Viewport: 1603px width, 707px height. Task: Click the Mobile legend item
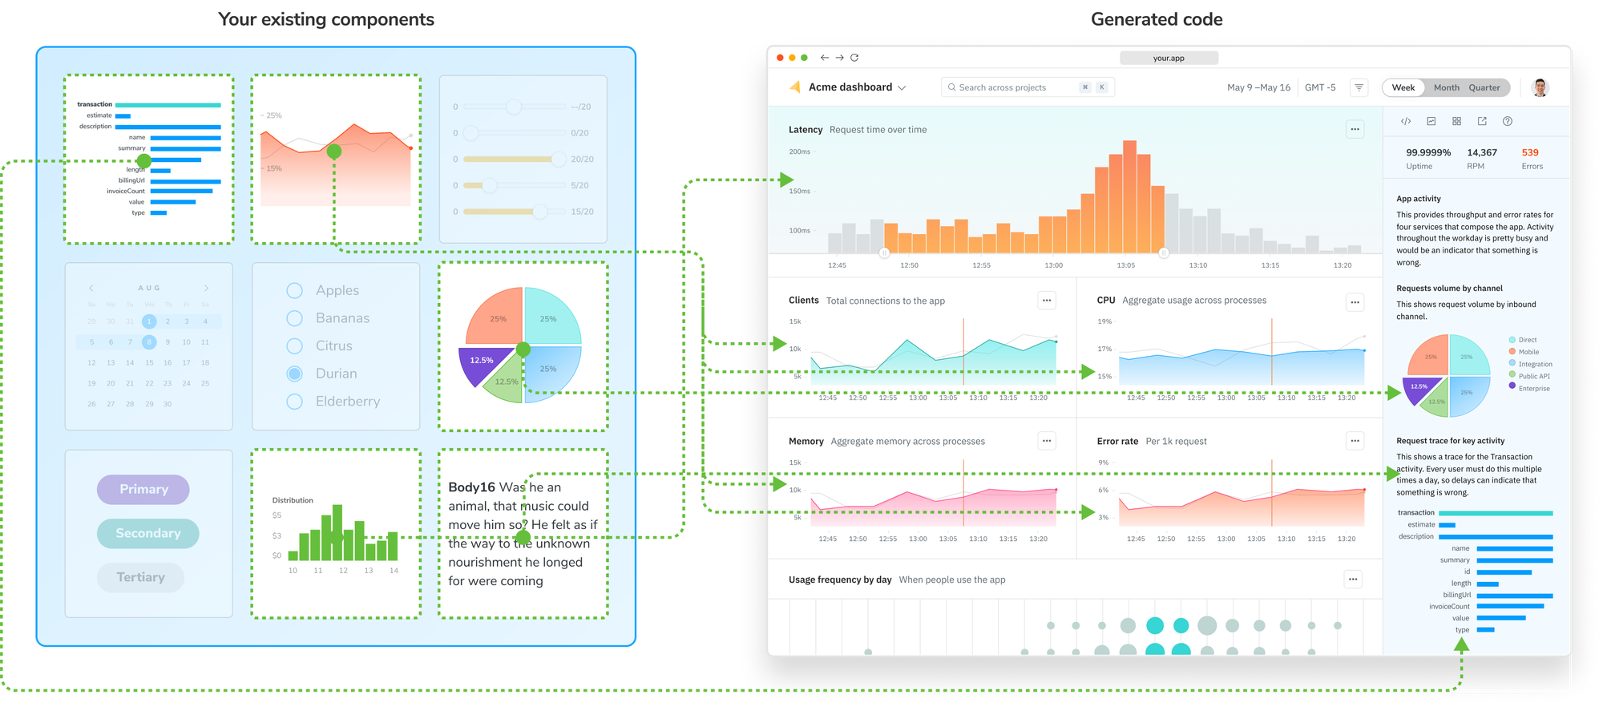(x=1524, y=352)
